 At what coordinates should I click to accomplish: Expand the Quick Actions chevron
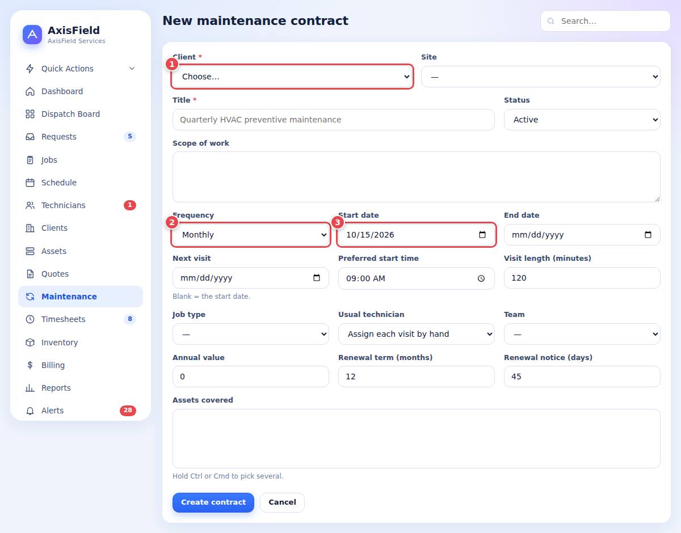click(132, 69)
